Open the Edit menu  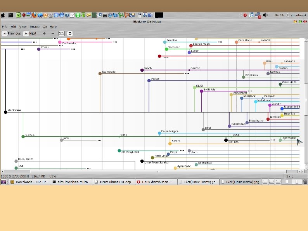point(13,26)
